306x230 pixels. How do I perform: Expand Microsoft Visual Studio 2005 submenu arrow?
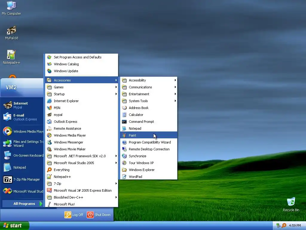(x=116, y=163)
